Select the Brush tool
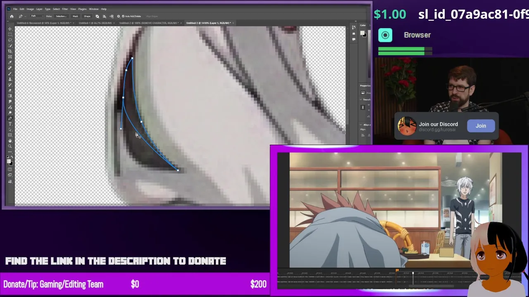529x297 pixels. tap(10, 73)
